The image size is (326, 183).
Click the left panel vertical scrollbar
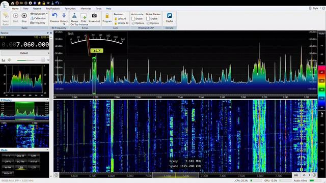pos(51,75)
